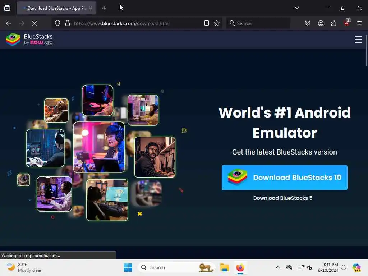
Task: Click the forward navigation arrow
Action: pyautogui.click(x=22, y=23)
